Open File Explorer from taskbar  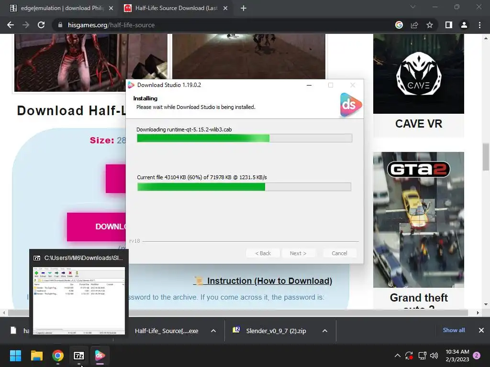pos(36,356)
